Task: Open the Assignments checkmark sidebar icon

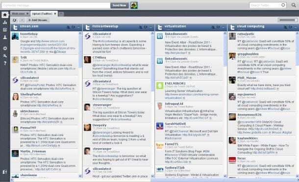Action: coord(5,30)
